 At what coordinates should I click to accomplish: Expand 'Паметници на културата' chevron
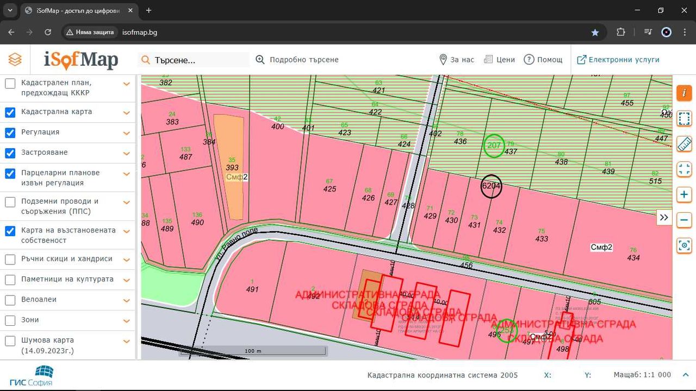pos(126,280)
